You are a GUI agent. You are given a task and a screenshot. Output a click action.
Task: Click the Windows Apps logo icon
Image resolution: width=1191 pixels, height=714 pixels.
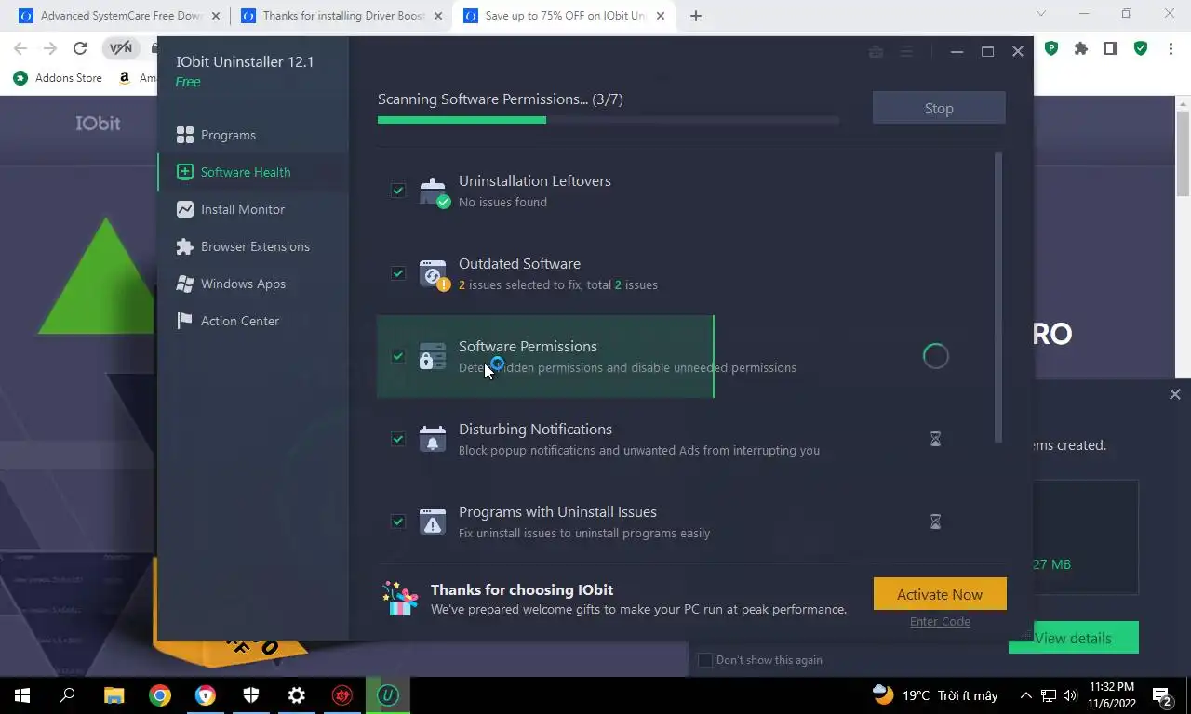(185, 284)
